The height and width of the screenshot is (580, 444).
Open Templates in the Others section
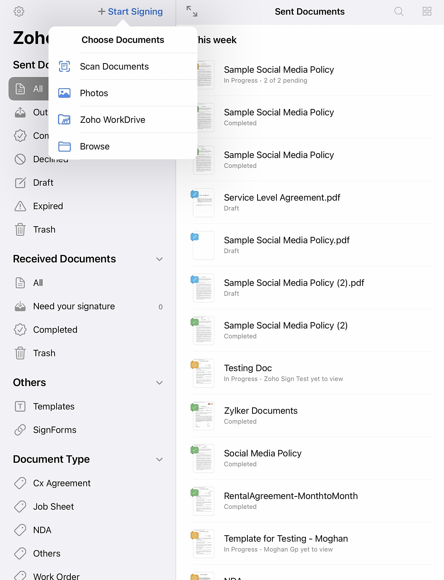[x=88, y=406]
